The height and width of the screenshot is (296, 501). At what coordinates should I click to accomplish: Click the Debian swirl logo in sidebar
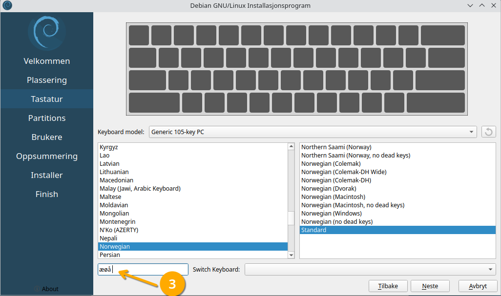(x=47, y=32)
